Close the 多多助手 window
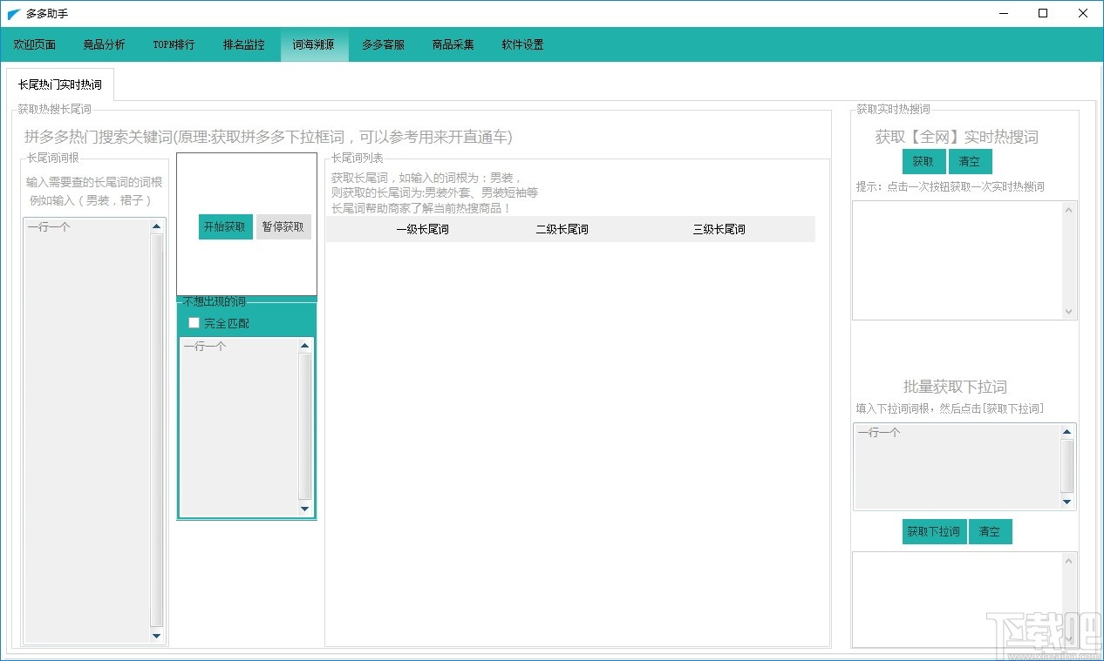 [1084, 13]
